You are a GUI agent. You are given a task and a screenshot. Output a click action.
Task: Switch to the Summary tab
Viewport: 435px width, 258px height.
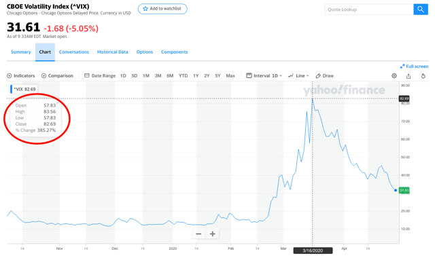pos(21,52)
